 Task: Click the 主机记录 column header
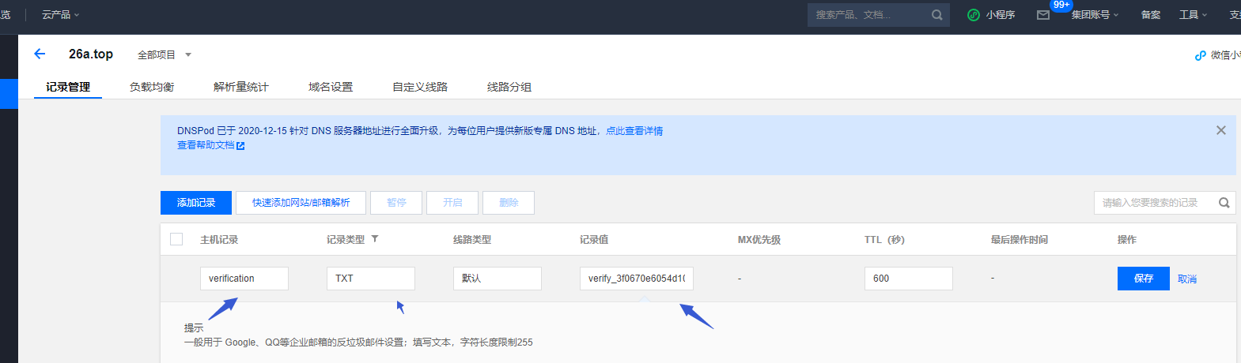click(219, 240)
